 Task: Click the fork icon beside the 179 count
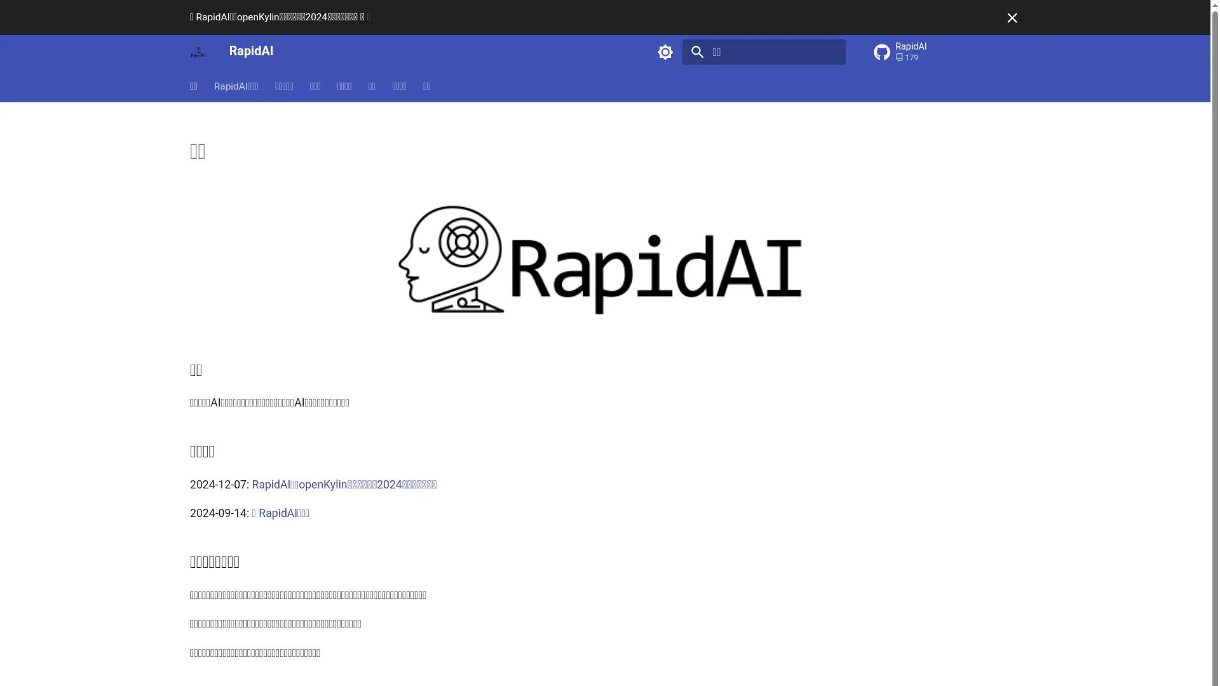[x=899, y=57]
